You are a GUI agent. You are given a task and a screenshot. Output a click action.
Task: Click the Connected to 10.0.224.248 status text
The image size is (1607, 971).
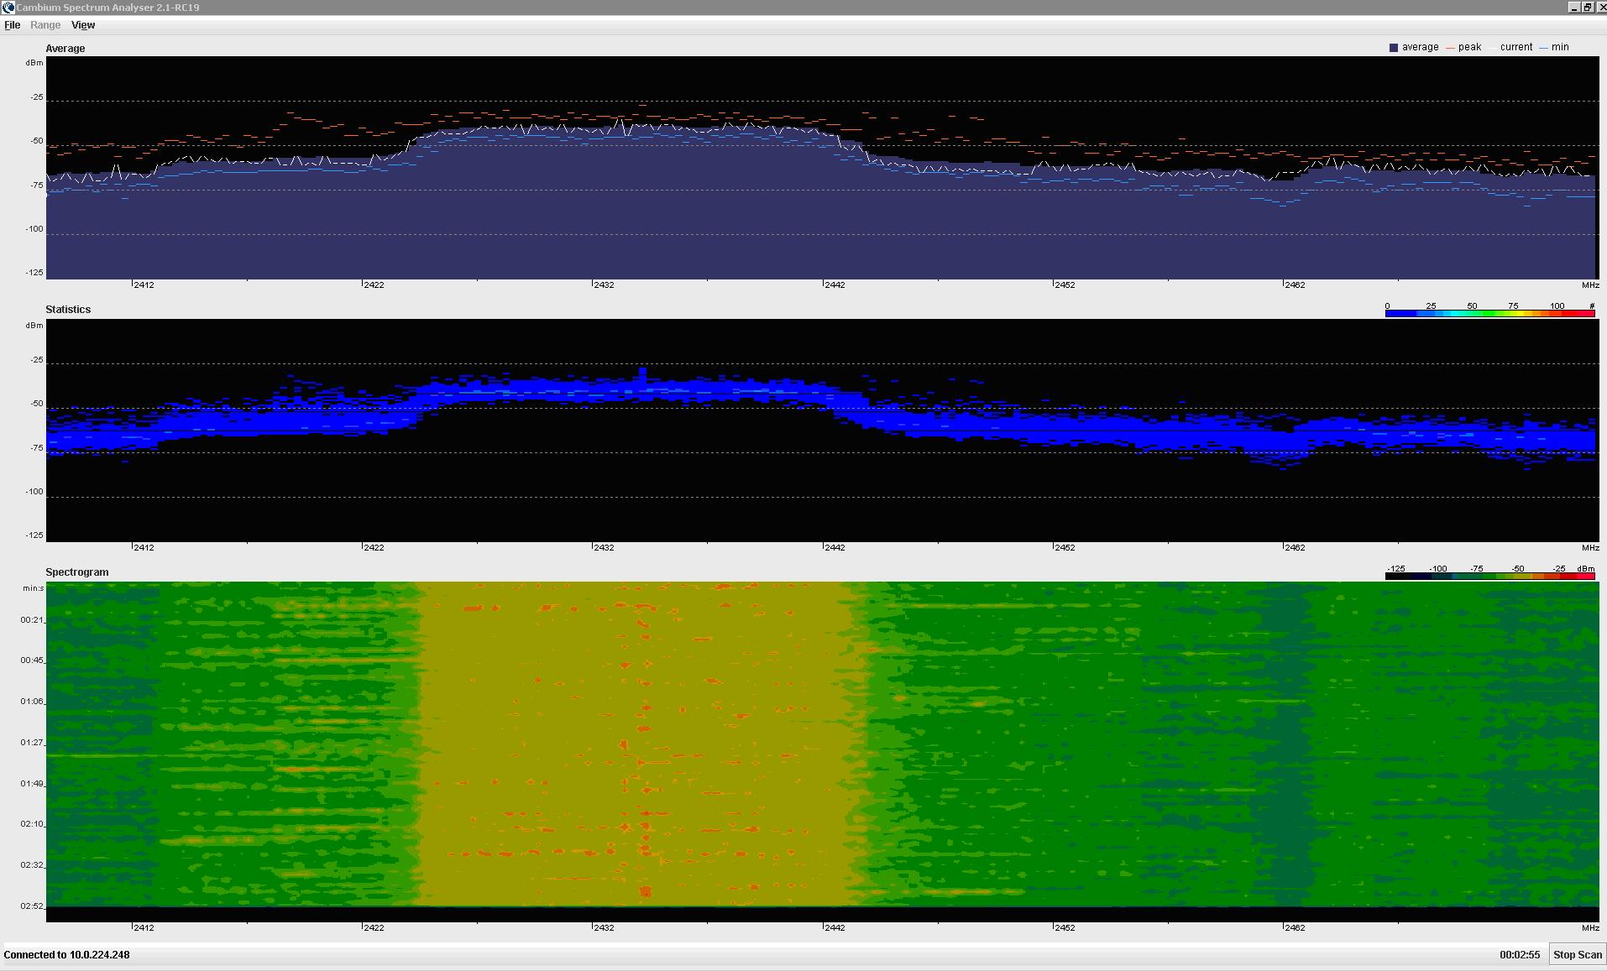tap(67, 955)
